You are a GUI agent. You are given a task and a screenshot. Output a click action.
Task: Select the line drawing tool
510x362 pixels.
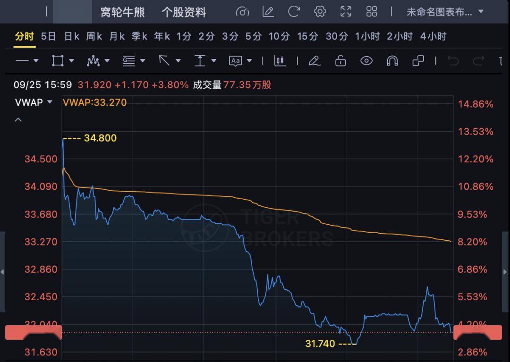(22, 61)
